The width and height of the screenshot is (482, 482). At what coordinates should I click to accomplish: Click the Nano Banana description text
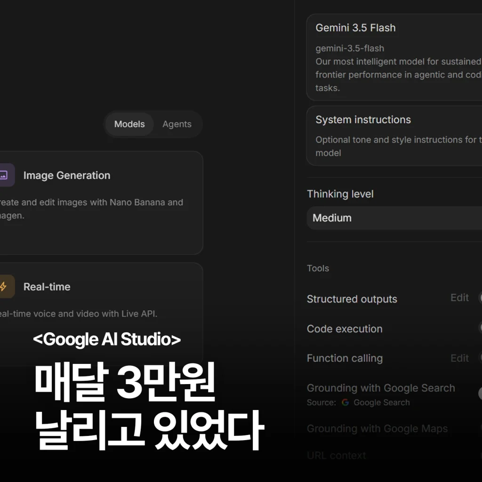(91, 209)
